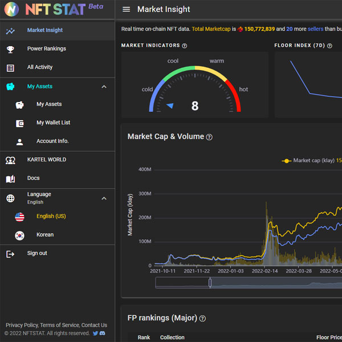Click the All Activity list icon

point(10,67)
